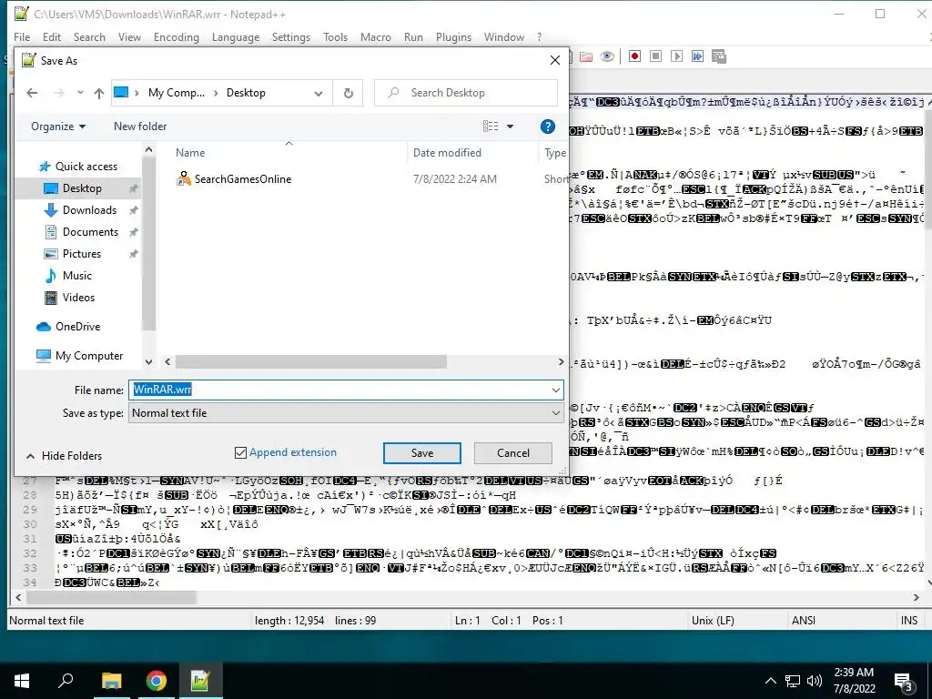The image size is (932, 699).
Task: Open the Windows Start menu
Action: [22, 681]
